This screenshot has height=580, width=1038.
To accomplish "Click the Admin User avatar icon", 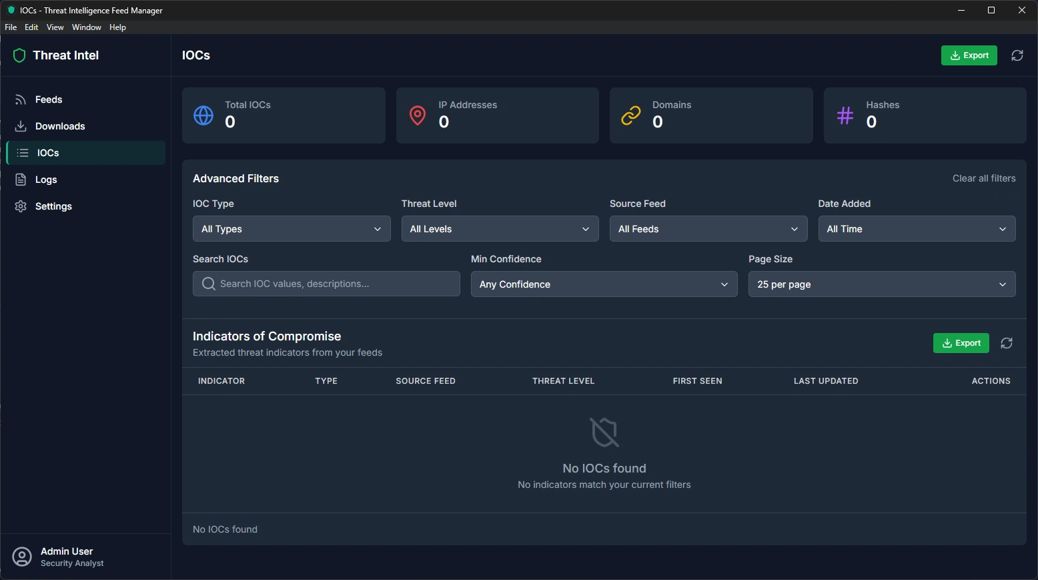I will tap(22, 557).
